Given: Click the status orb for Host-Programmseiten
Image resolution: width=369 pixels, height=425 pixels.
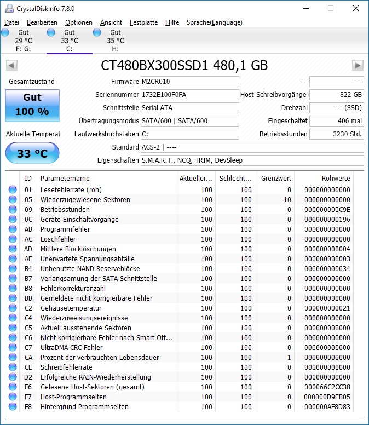Looking at the screenshot, I should (x=13, y=397).
